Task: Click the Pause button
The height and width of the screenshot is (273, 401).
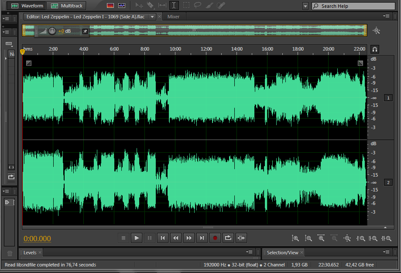Action: point(150,238)
